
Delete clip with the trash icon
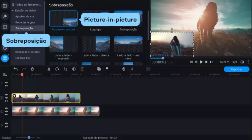32,69
